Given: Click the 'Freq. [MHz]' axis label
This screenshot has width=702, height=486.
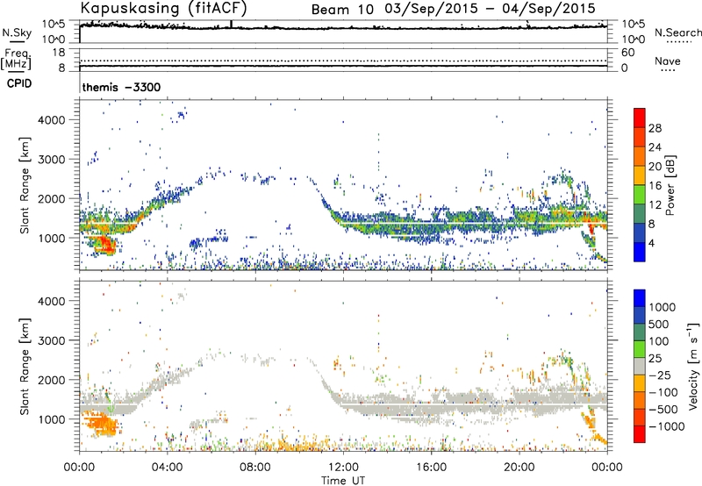Looking at the screenshot, I should click(16, 60).
